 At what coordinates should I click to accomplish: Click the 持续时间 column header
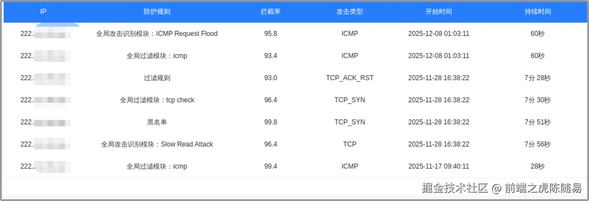point(537,12)
